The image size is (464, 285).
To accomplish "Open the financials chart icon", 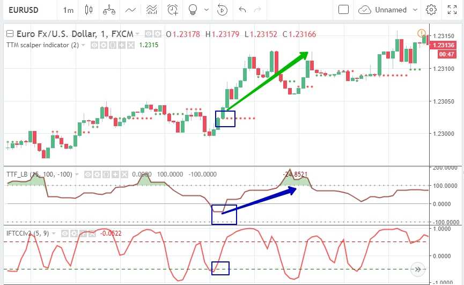I will click(151, 10).
